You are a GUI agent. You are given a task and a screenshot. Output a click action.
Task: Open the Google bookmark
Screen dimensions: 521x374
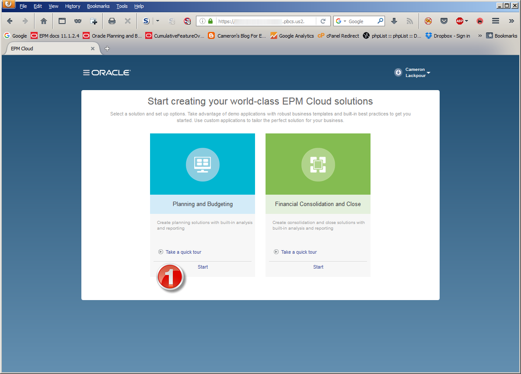pyautogui.click(x=15, y=35)
